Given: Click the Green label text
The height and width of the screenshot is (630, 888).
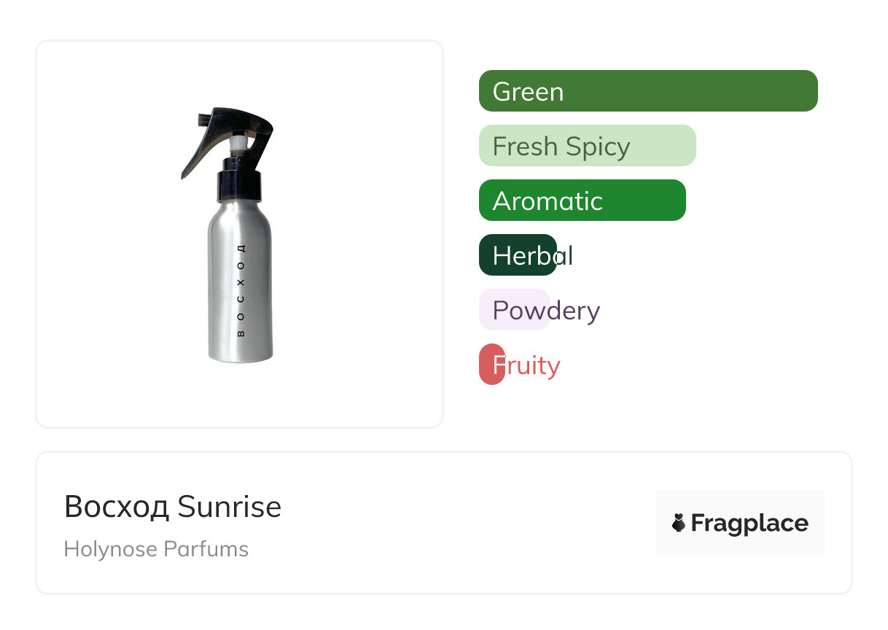Looking at the screenshot, I should coord(528,92).
